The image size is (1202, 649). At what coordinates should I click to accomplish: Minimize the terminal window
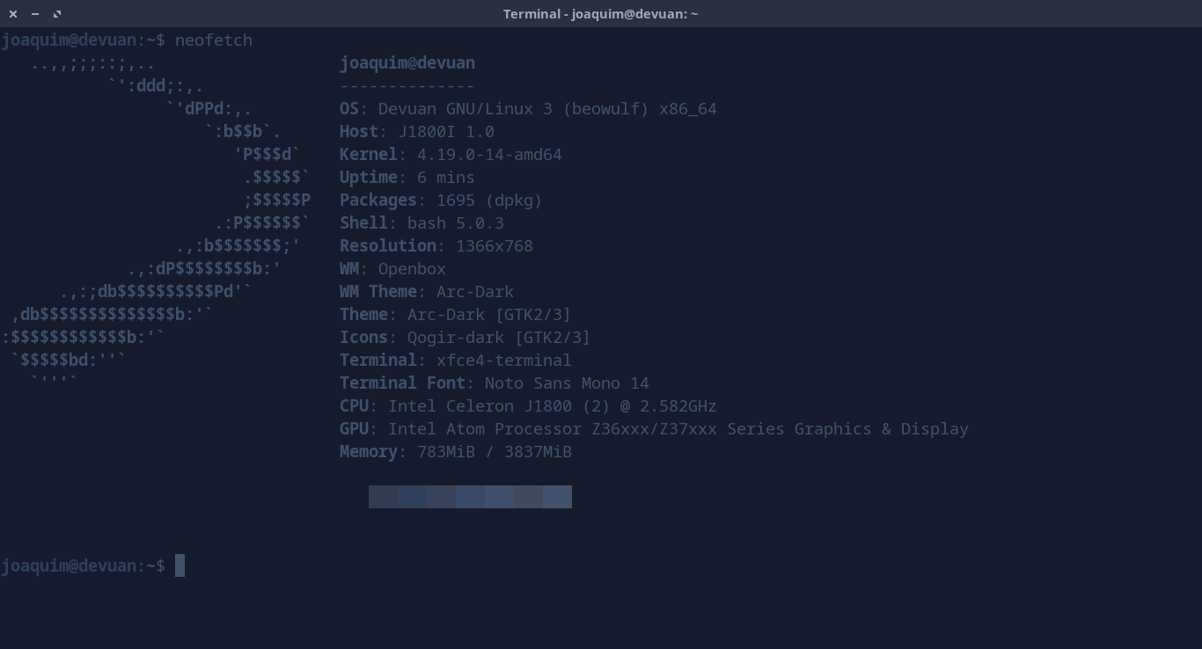pos(35,14)
